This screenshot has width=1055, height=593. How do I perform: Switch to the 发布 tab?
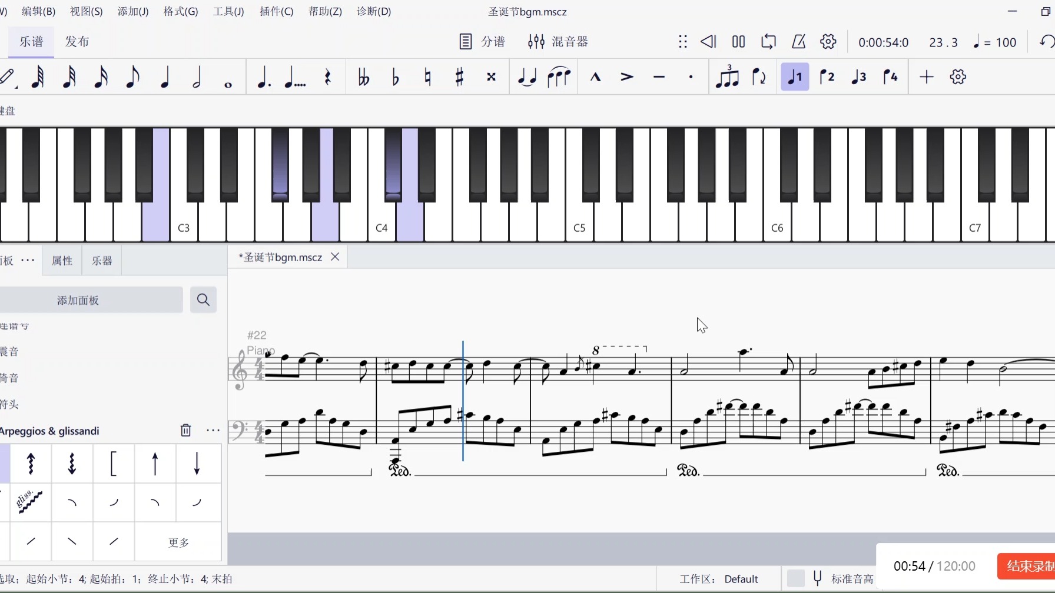click(x=77, y=42)
